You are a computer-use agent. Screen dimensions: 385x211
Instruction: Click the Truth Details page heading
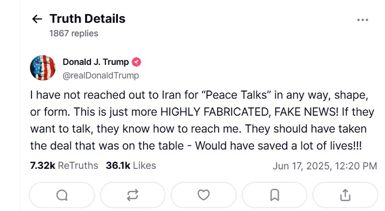pyautogui.click(x=88, y=19)
